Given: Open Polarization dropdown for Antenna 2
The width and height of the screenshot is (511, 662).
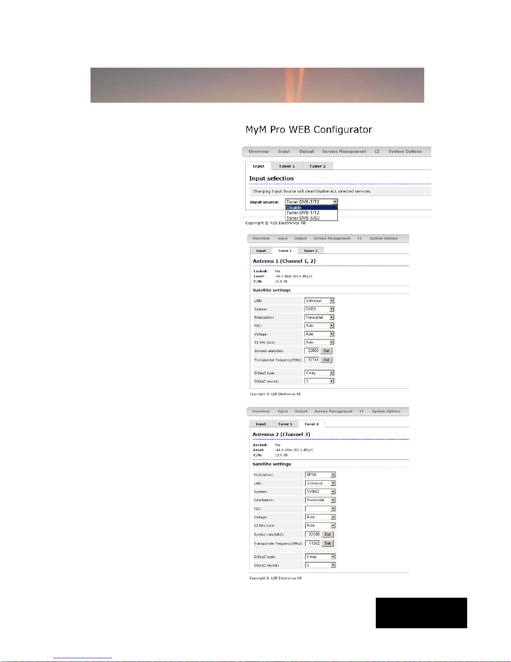Looking at the screenshot, I should click(x=320, y=500).
